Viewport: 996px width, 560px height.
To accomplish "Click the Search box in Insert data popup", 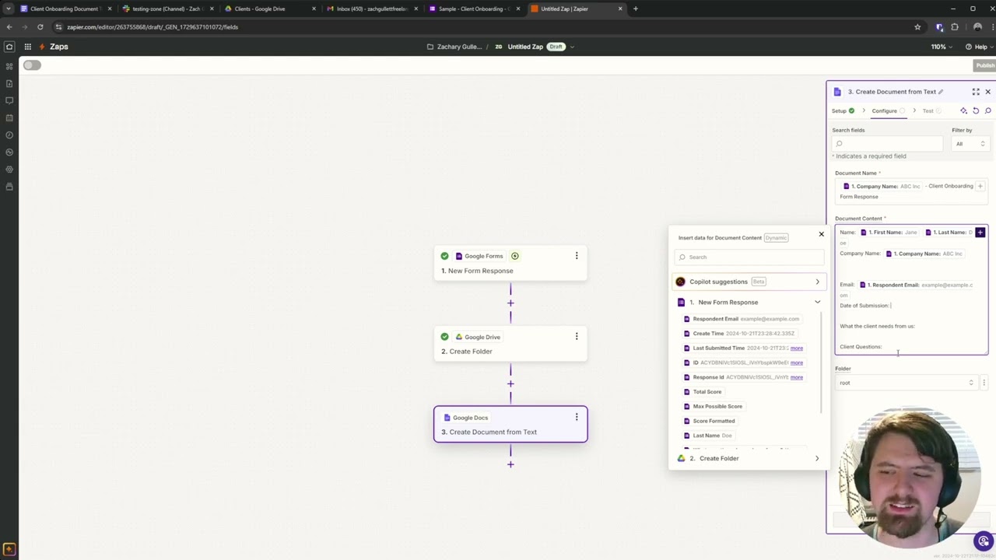I will [748, 257].
